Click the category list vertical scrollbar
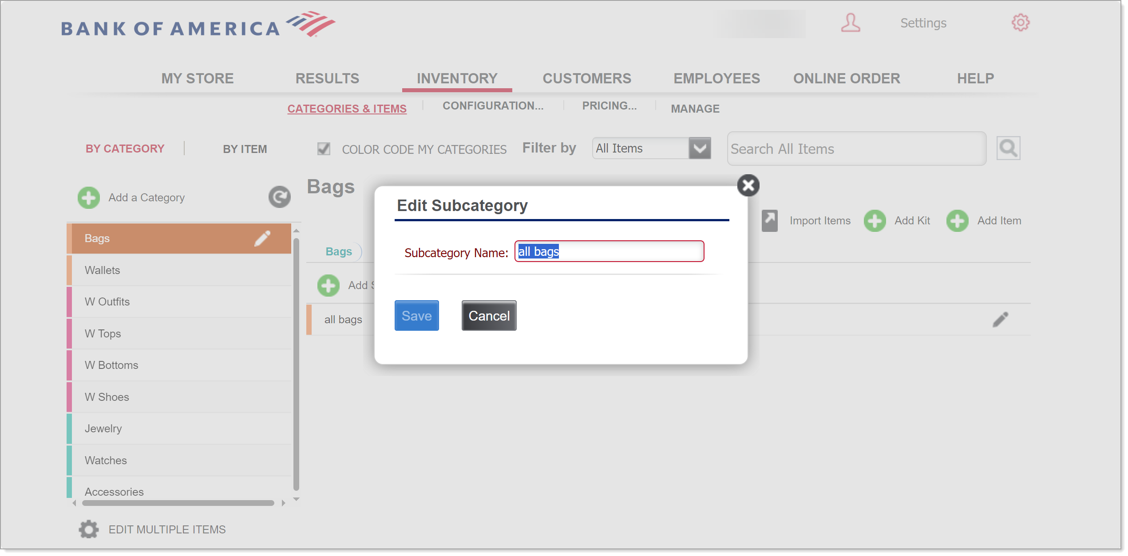The image size is (1128, 556). [x=297, y=364]
